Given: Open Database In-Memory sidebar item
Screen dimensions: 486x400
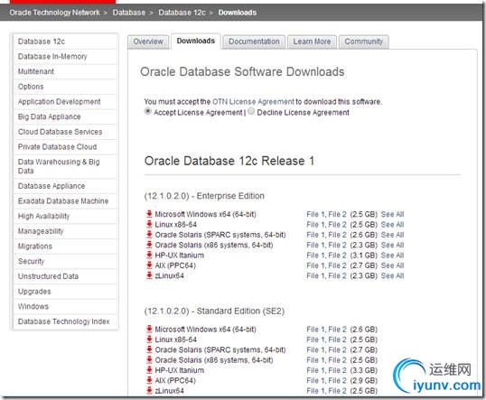Looking at the screenshot, I should pos(65,57).
